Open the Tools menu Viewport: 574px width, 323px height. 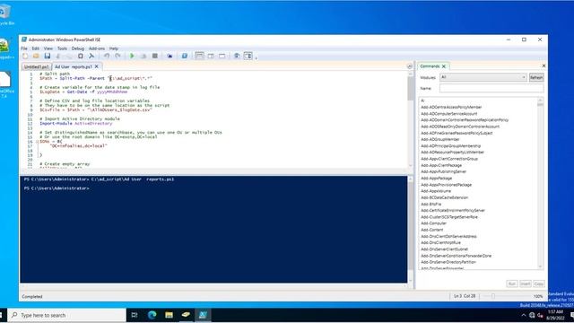[x=62, y=48]
